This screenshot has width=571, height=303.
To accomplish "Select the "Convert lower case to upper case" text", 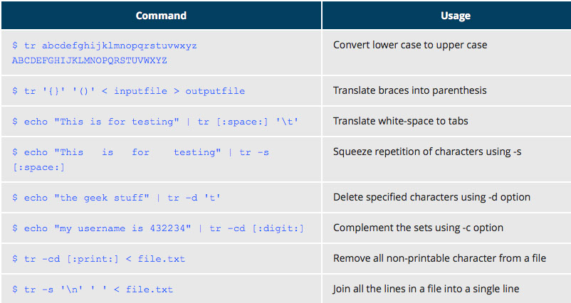I will pyautogui.click(x=410, y=45).
